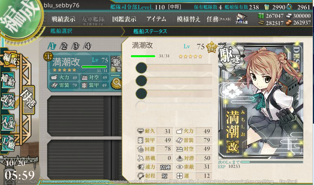Screen dimensions: 314x185
Task: Switch to fleet number 2 tab
Action: (x=64, y=47)
